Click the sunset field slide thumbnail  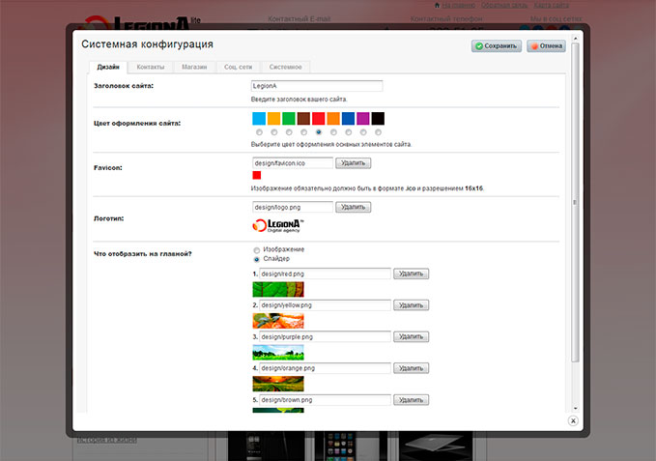point(278,384)
